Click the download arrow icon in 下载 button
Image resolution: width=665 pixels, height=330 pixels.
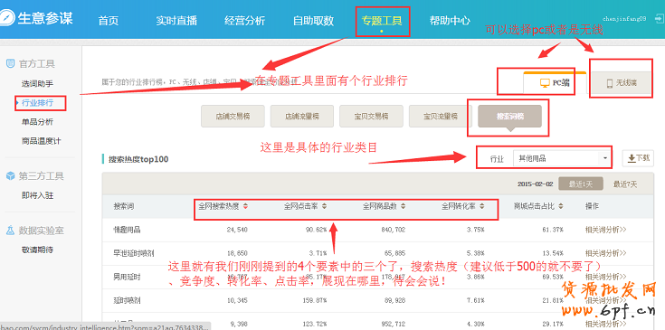tap(632, 158)
